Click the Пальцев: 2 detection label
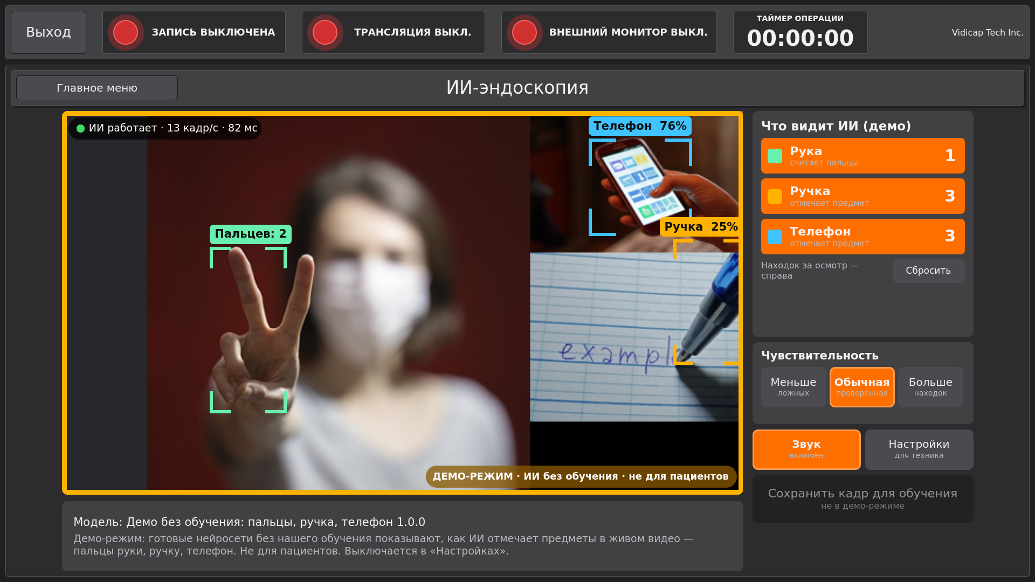1035x582 pixels. 251,234
